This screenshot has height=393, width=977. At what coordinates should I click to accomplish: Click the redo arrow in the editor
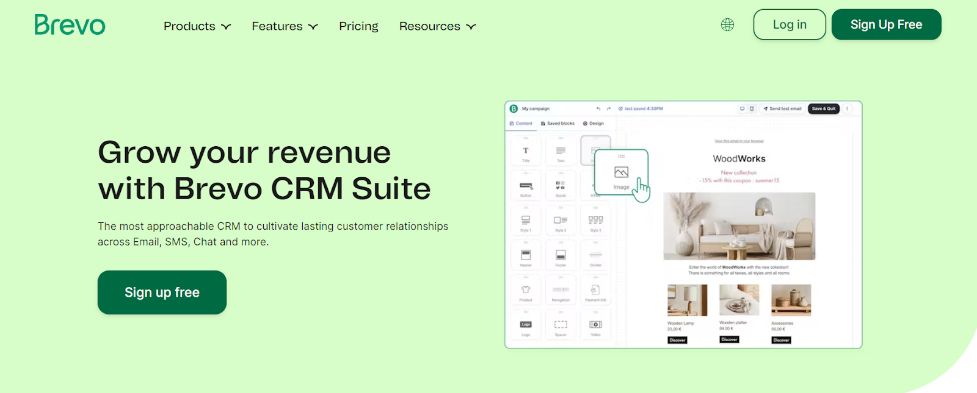coord(609,108)
